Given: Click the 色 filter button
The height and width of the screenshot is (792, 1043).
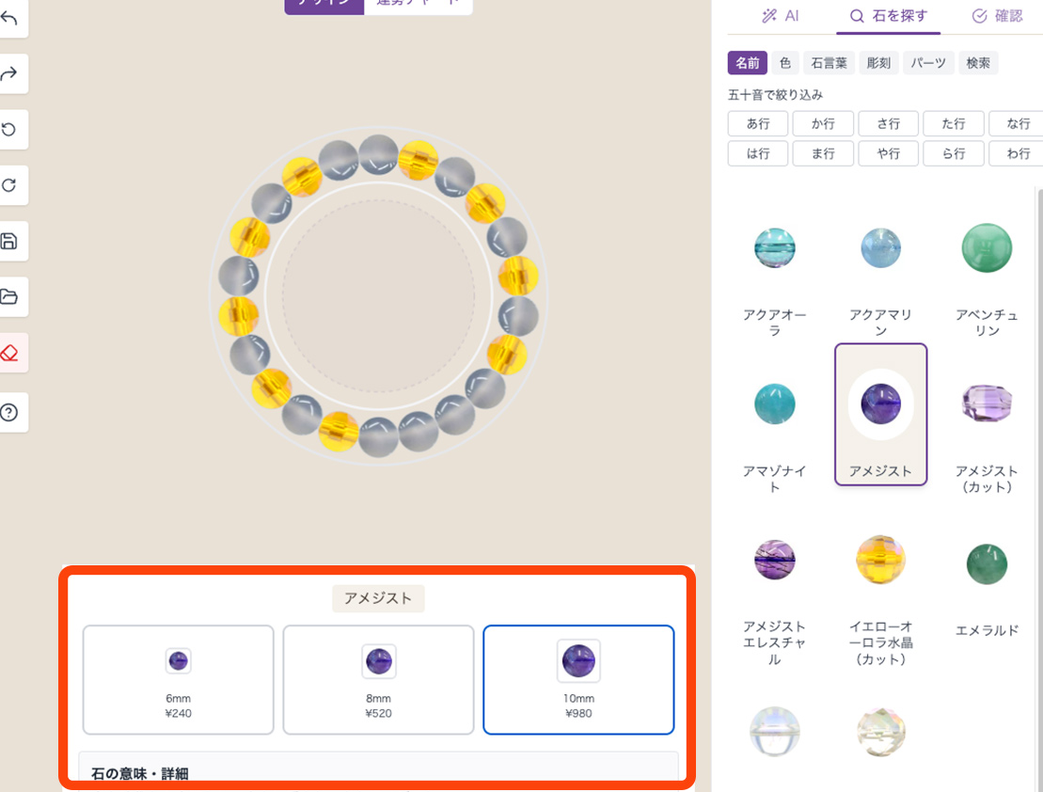Looking at the screenshot, I should coord(784,63).
